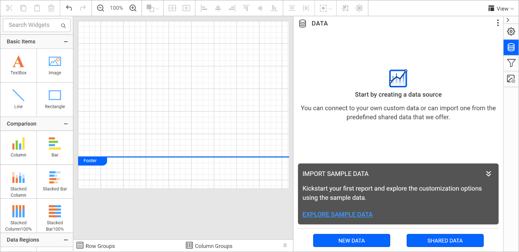Focus the Search Widgets field
519x252 pixels.
(x=33, y=25)
